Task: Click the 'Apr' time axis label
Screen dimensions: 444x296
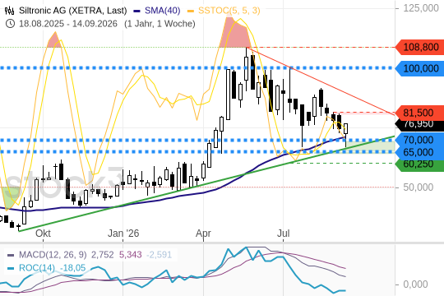Action: pos(203,234)
